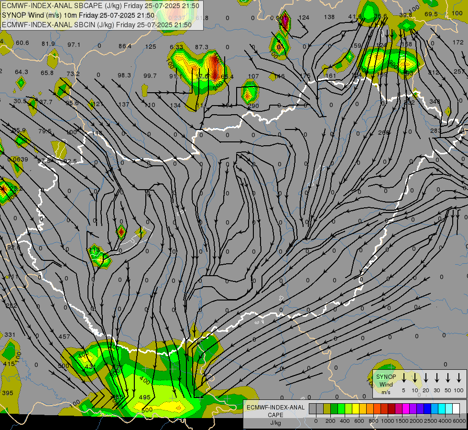
Task: Click the 6000 tick label in the CAPE legend
Action: coord(459,421)
